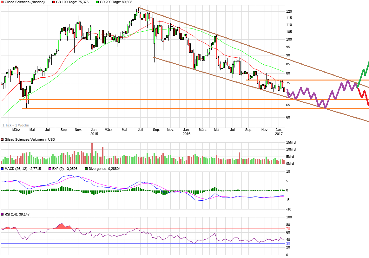Viewport: 369px width, 258px height.
Task: Click the volume axis label 0Mrd
Action: coord(290,164)
